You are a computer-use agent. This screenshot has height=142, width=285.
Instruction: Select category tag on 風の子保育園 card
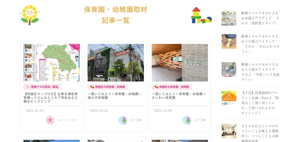click(108, 87)
